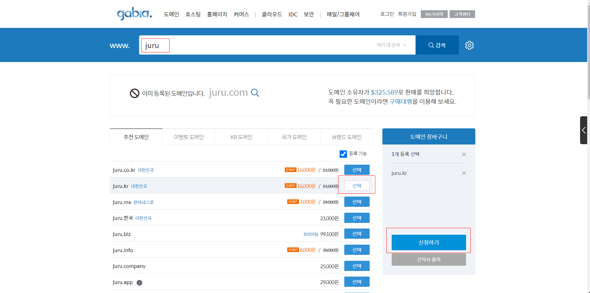Screen dimensions: 590x293
Task: Select the juru.co.kr domain
Action: click(x=357, y=170)
